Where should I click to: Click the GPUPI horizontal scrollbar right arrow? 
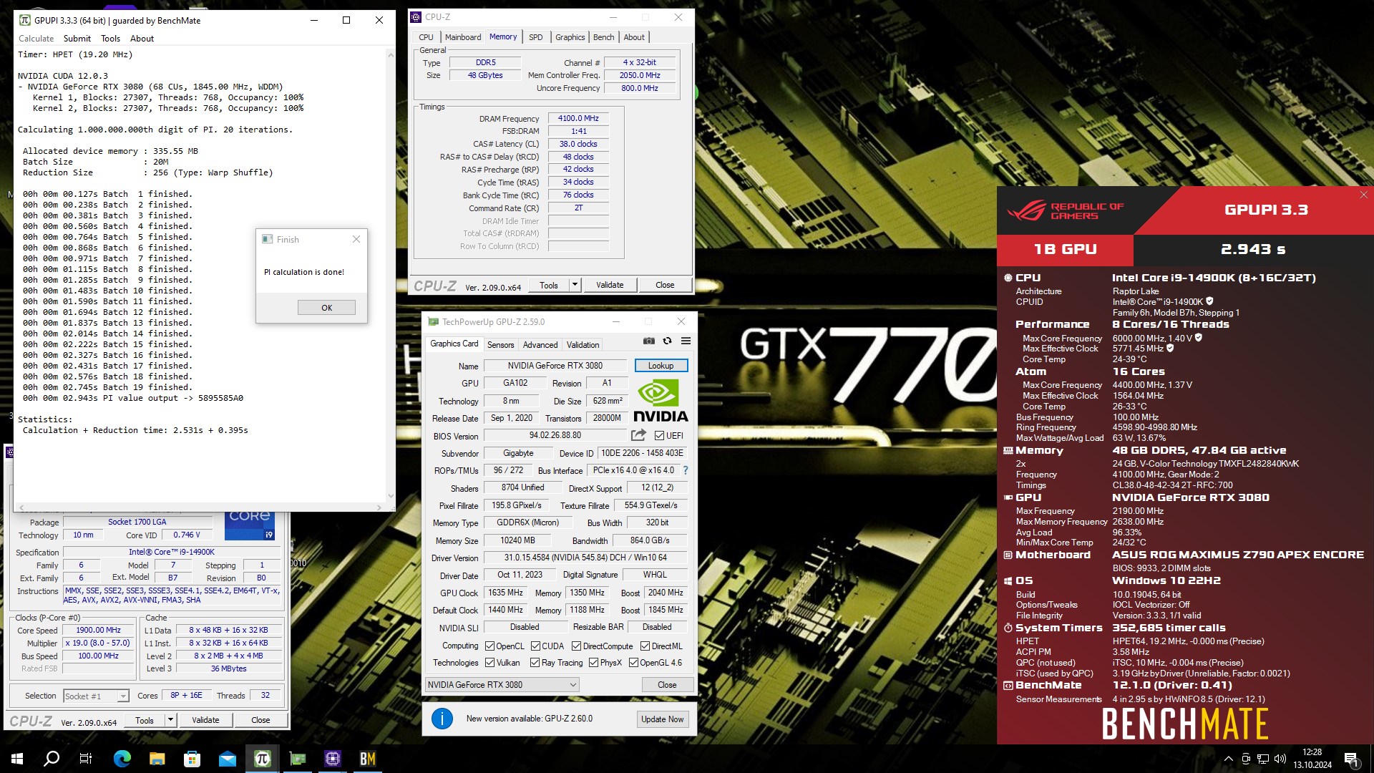point(379,507)
